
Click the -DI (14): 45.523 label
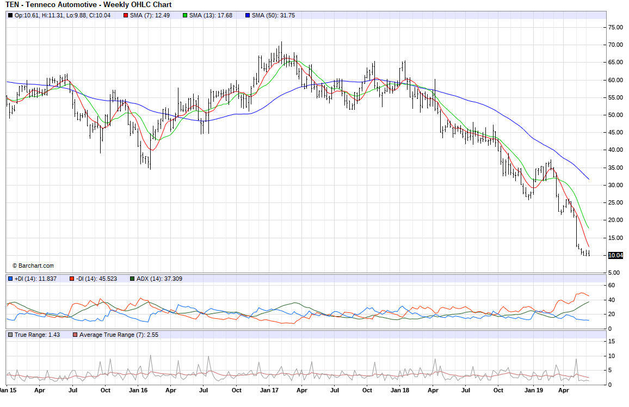[x=97, y=279]
